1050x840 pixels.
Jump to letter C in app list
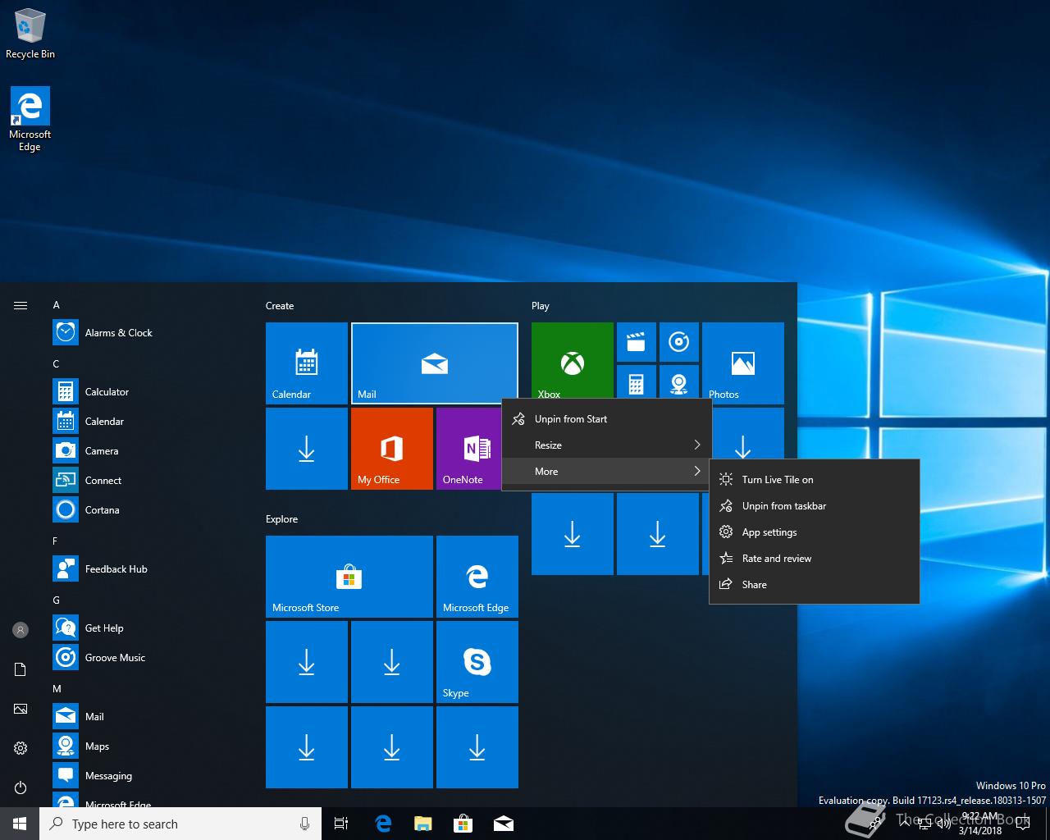point(57,364)
